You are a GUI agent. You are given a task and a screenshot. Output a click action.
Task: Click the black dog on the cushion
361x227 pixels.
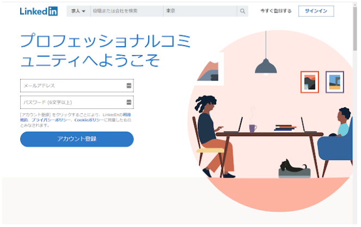(293, 166)
